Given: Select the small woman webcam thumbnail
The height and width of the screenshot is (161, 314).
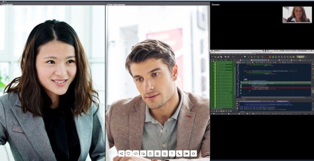Looking at the screenshot, I should pos(297,14).
